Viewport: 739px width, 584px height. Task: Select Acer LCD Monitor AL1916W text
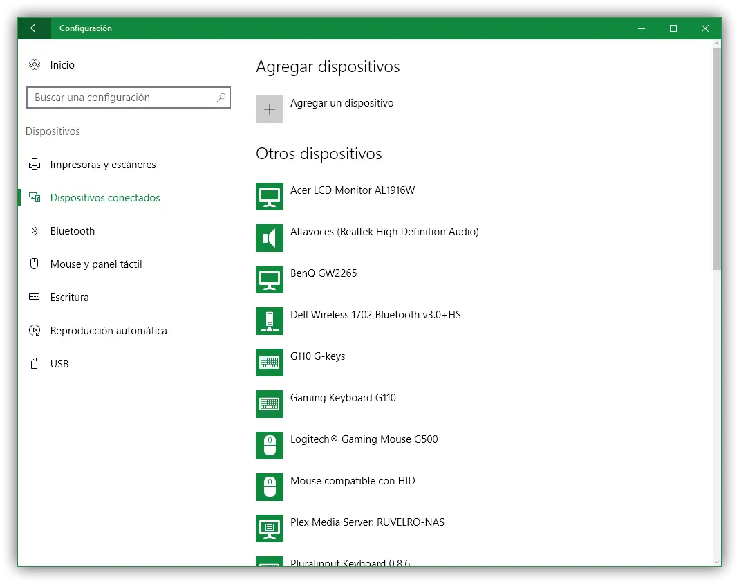[x=353, y=190]
